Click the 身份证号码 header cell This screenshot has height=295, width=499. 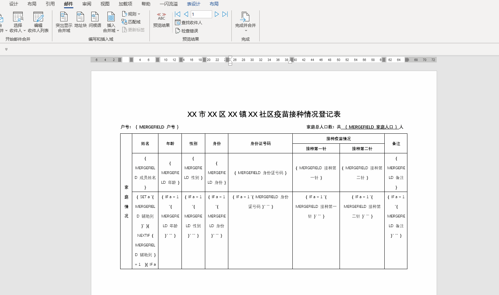coord(260,143)
